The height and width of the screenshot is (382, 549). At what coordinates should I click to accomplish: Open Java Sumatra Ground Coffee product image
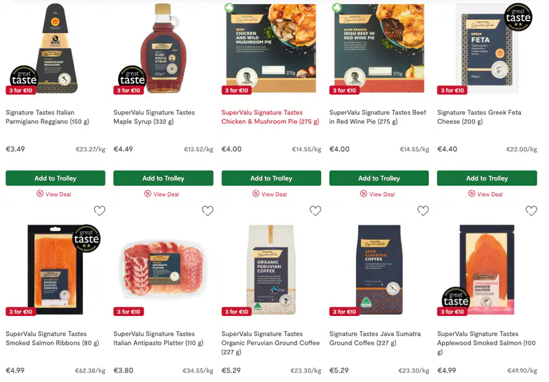point(379,269)
